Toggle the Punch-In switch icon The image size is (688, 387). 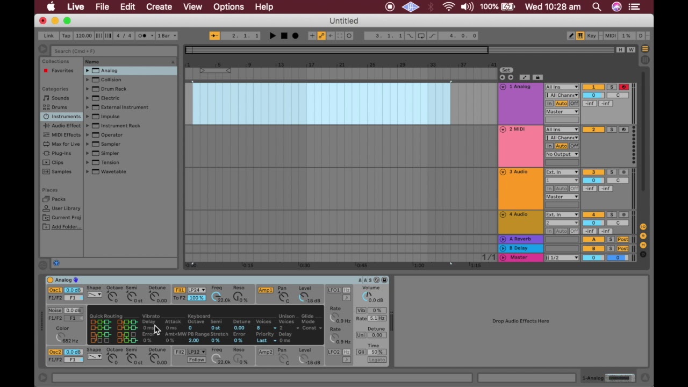point(410,35)
